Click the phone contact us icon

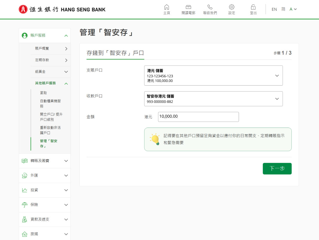coord(210,7)
